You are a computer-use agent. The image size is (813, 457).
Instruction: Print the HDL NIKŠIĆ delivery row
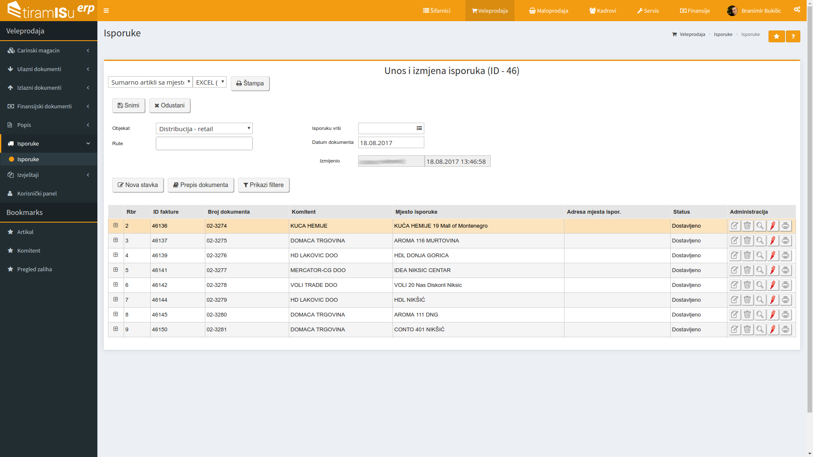click(x=785, y=300)
